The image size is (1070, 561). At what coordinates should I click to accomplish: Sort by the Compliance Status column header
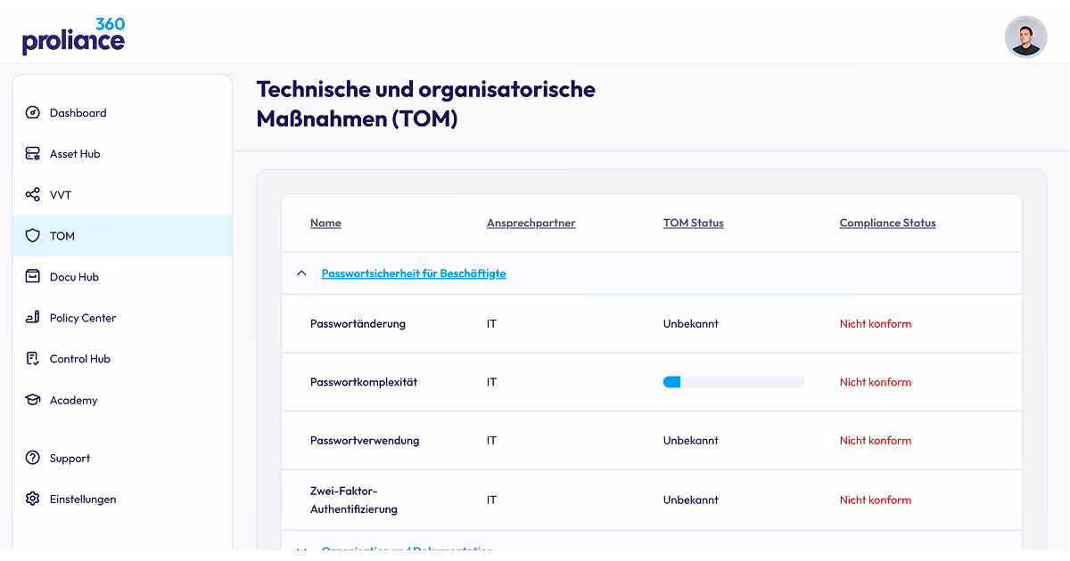point(888,224)
